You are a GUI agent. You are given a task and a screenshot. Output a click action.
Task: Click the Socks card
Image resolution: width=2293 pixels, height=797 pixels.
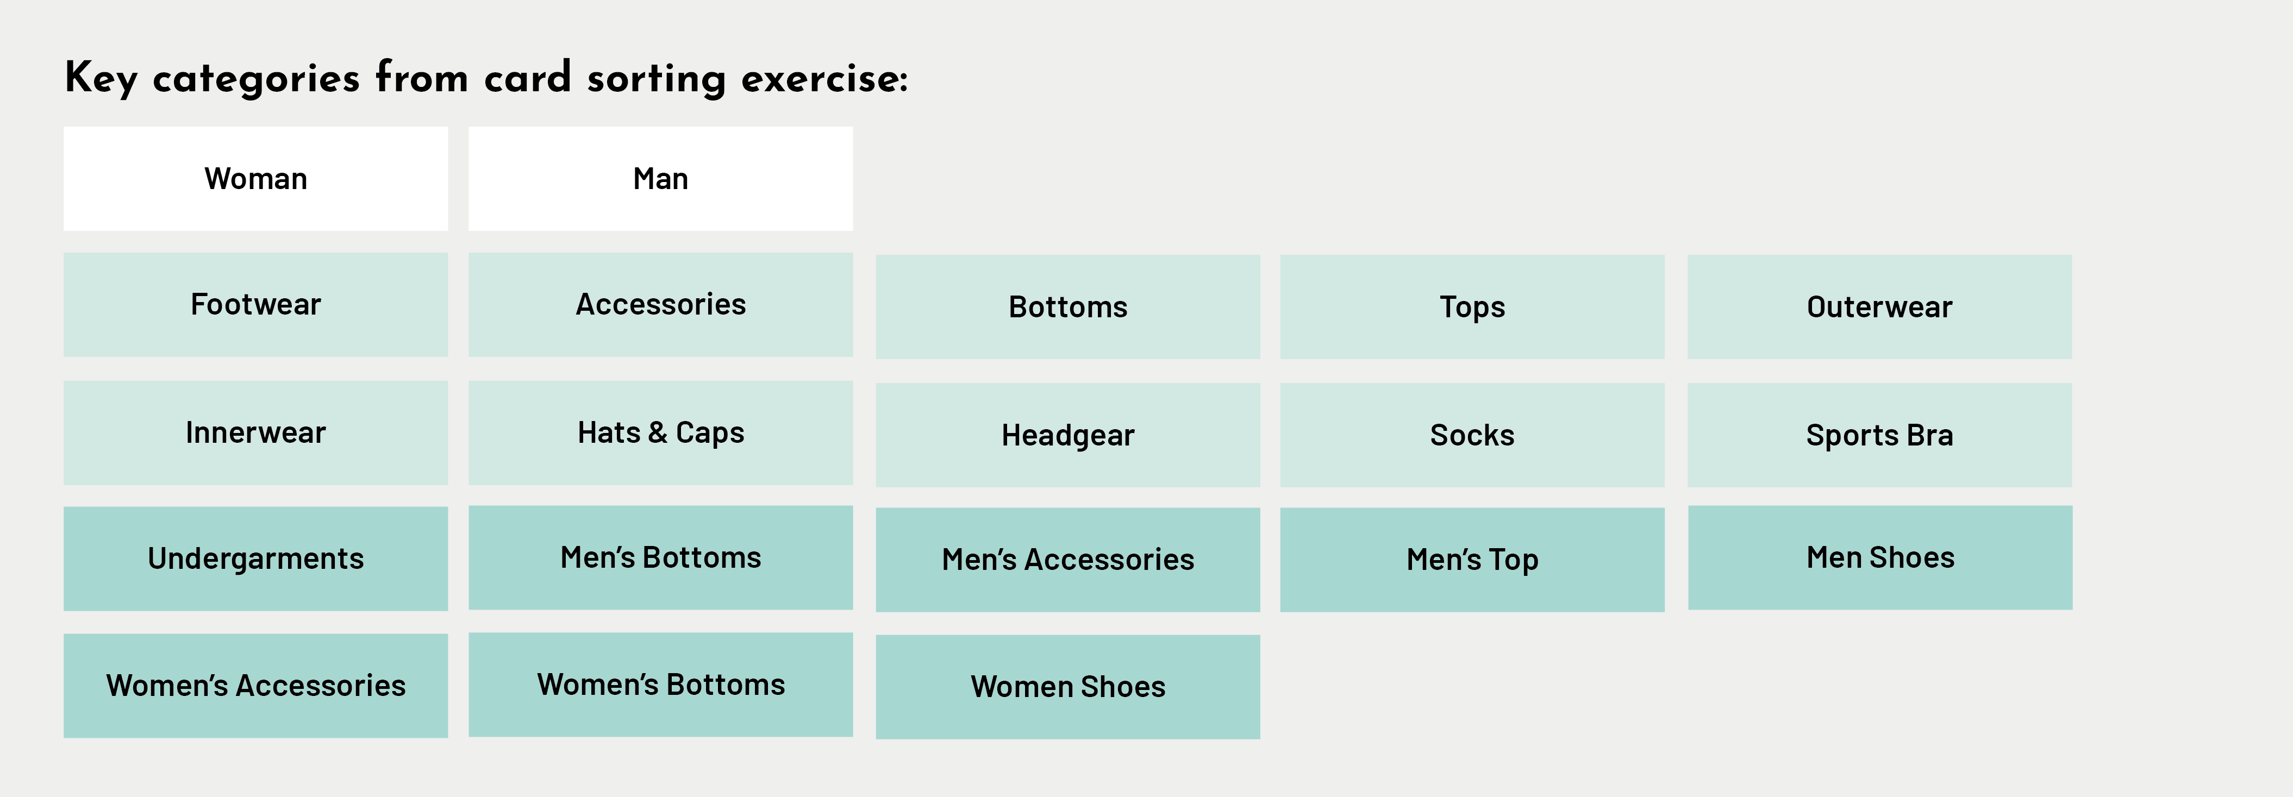pyautogui.click(x=1472, y=435)
